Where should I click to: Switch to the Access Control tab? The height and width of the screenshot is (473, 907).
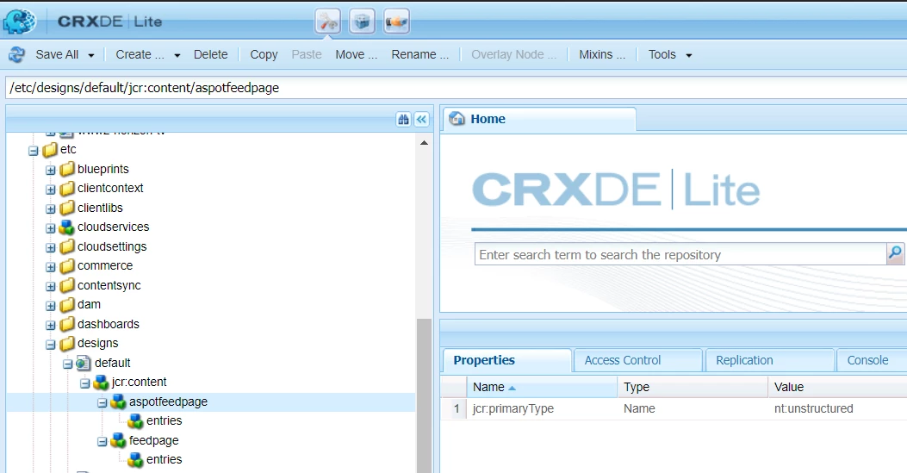click(638, 360)
